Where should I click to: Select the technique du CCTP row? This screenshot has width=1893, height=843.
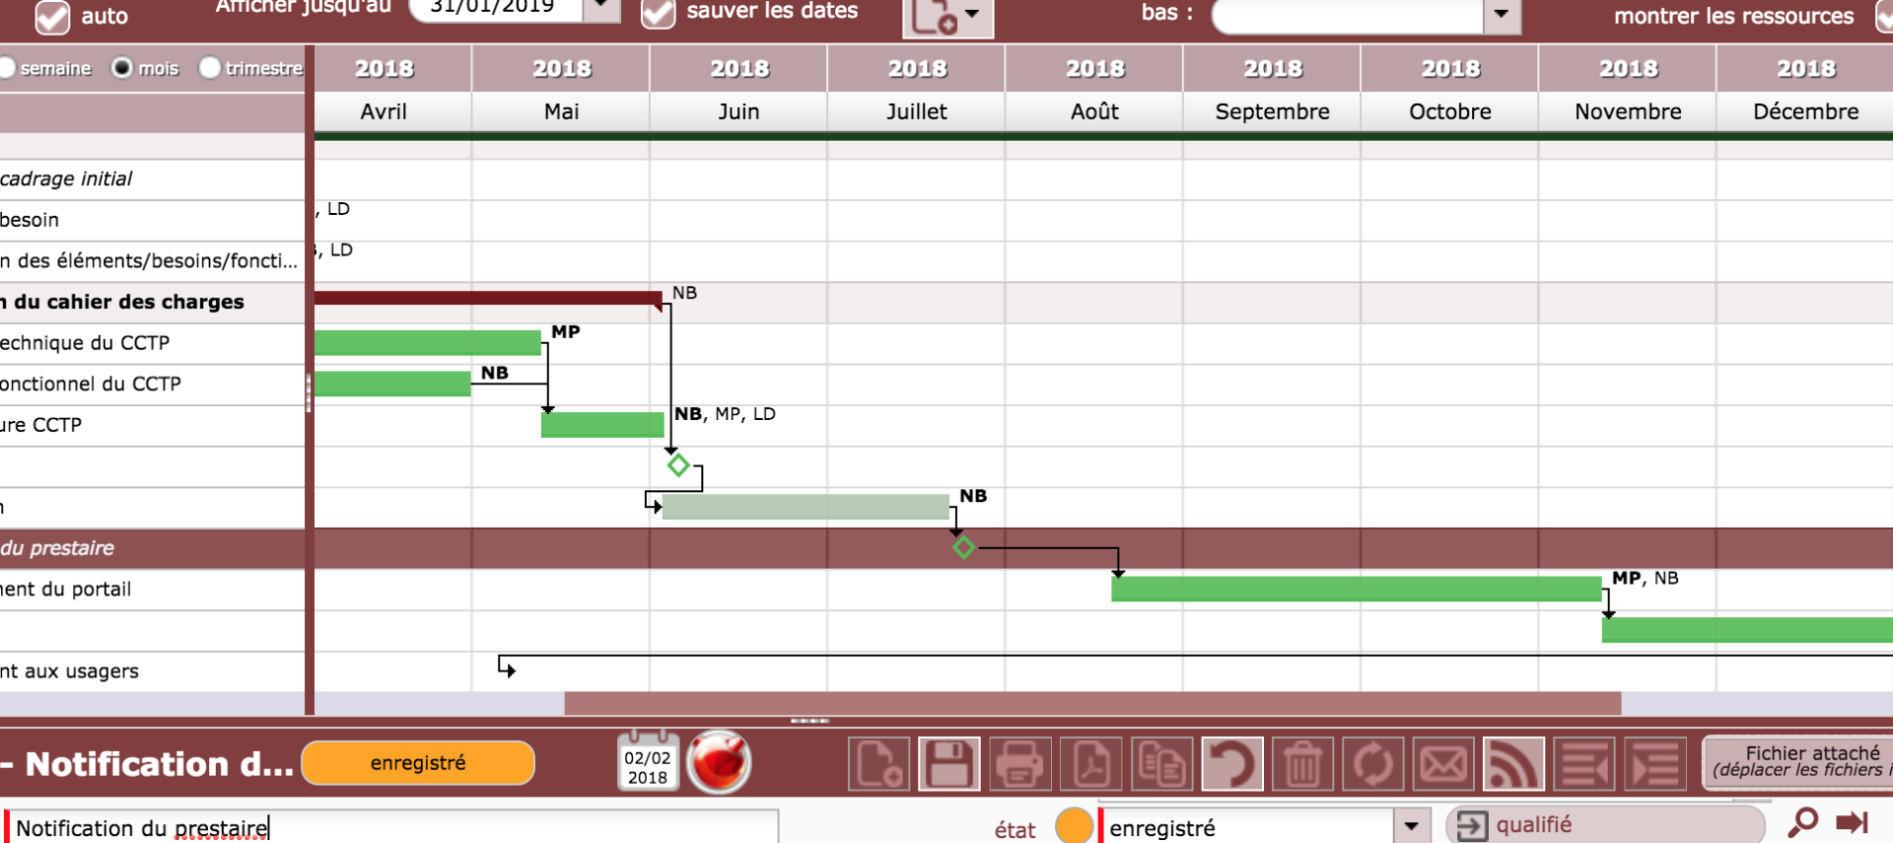coord(152,343)
